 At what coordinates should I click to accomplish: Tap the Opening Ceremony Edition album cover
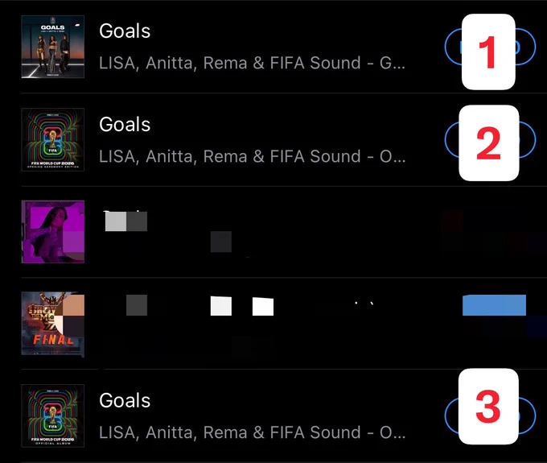point(52,139)
